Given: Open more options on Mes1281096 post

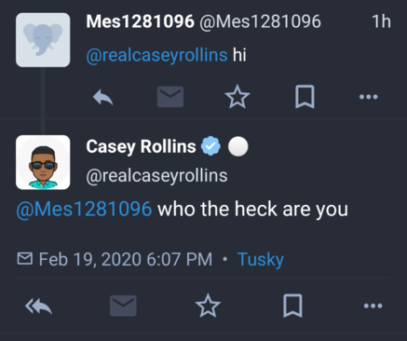Looking at the screenshot, I should (x=369, y=97).
